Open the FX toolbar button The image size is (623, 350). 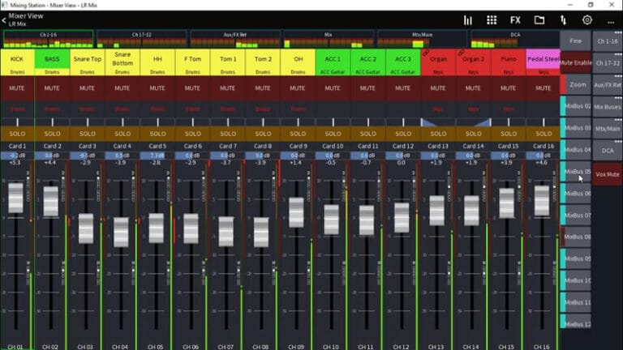[515, 20]
